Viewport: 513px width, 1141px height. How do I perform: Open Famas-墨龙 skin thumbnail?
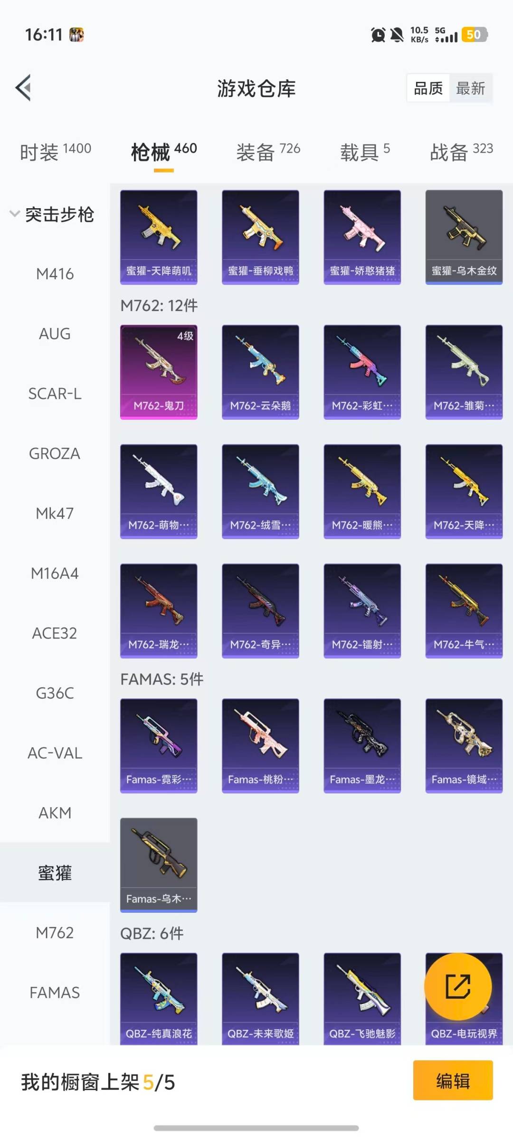tap(362, 745)
